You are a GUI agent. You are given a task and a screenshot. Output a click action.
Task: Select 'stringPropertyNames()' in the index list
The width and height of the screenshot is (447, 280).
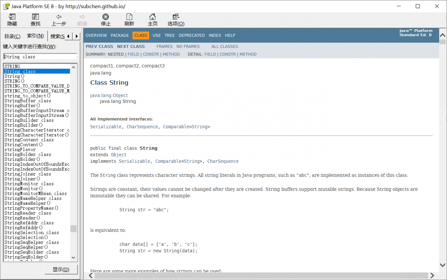click(32, 208)
